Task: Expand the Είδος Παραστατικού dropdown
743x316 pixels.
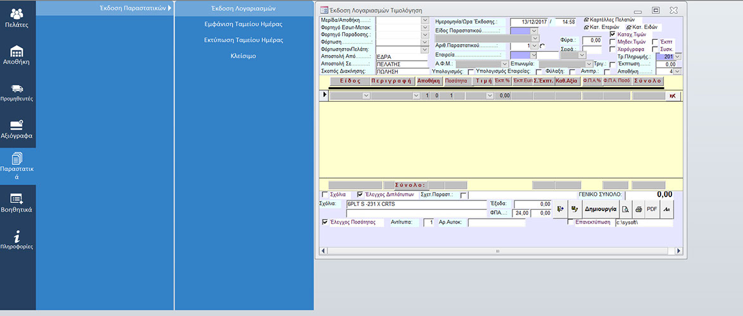Action: tap(533, 30)
